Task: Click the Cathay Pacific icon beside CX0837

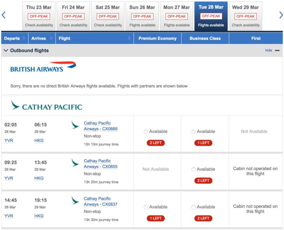Action: pyautogui.click(x=75, y=200)
